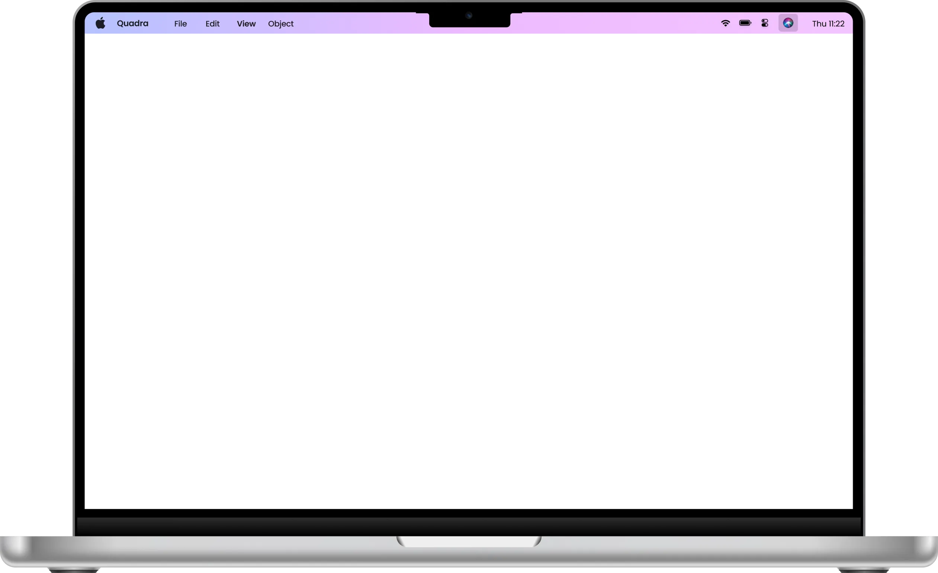Open Control Center from menu bar
The image size is (938, 573).
[764, 23]
